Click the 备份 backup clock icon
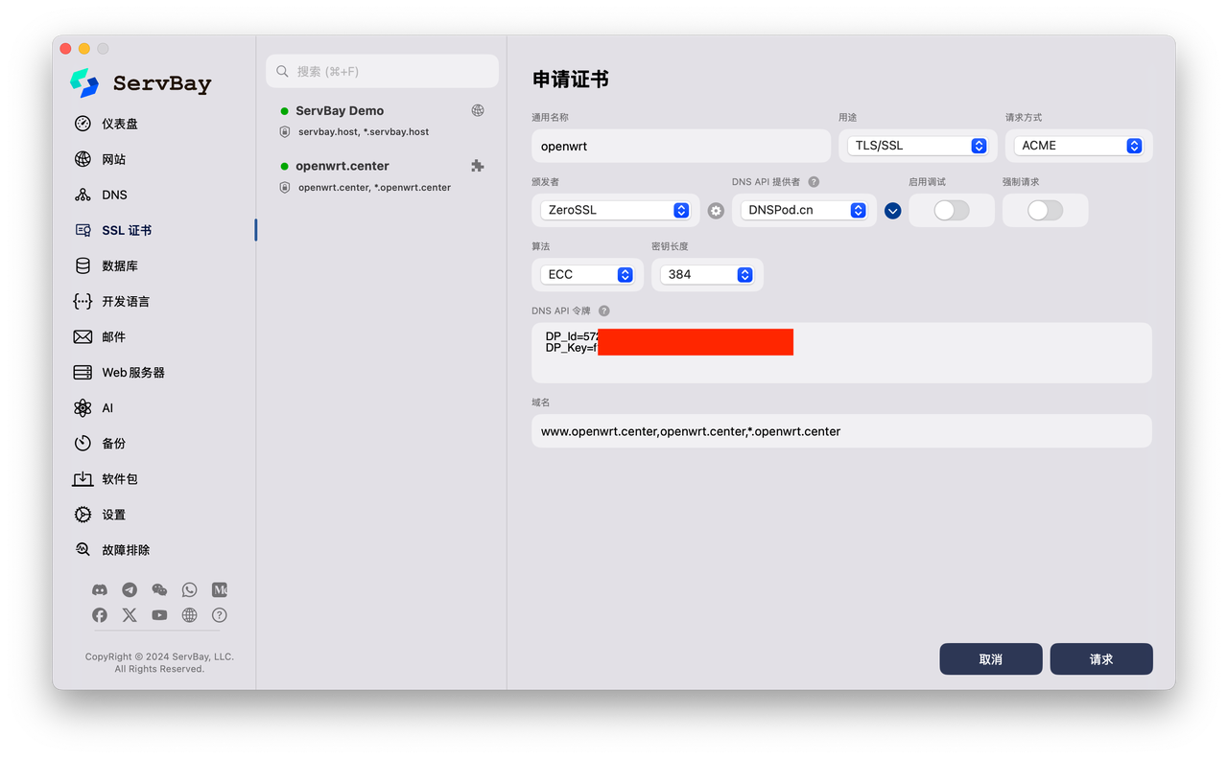 (x=83, y=443)
